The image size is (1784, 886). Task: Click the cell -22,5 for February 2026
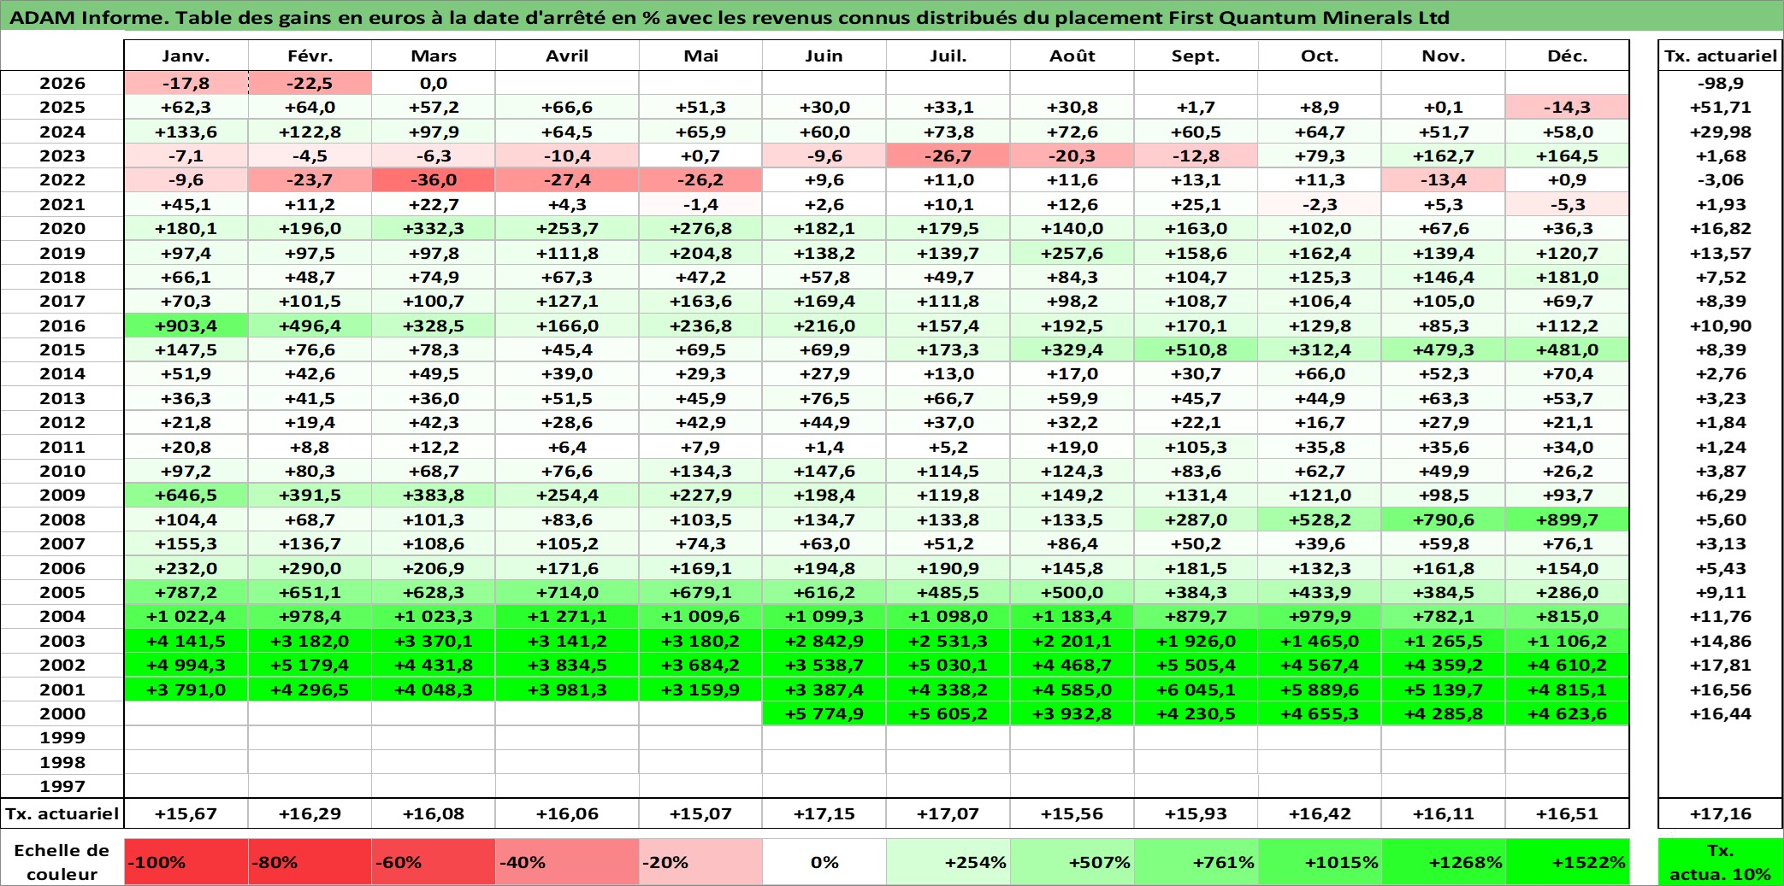point(310,83)
